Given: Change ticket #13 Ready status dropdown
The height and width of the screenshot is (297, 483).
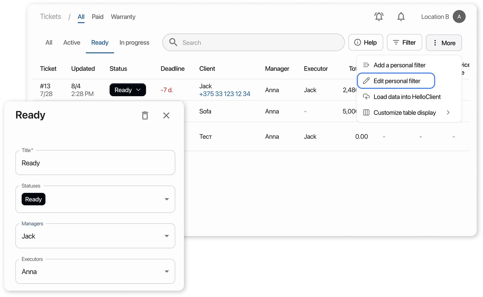Looking at the screenshot, I should pos(127,90).
